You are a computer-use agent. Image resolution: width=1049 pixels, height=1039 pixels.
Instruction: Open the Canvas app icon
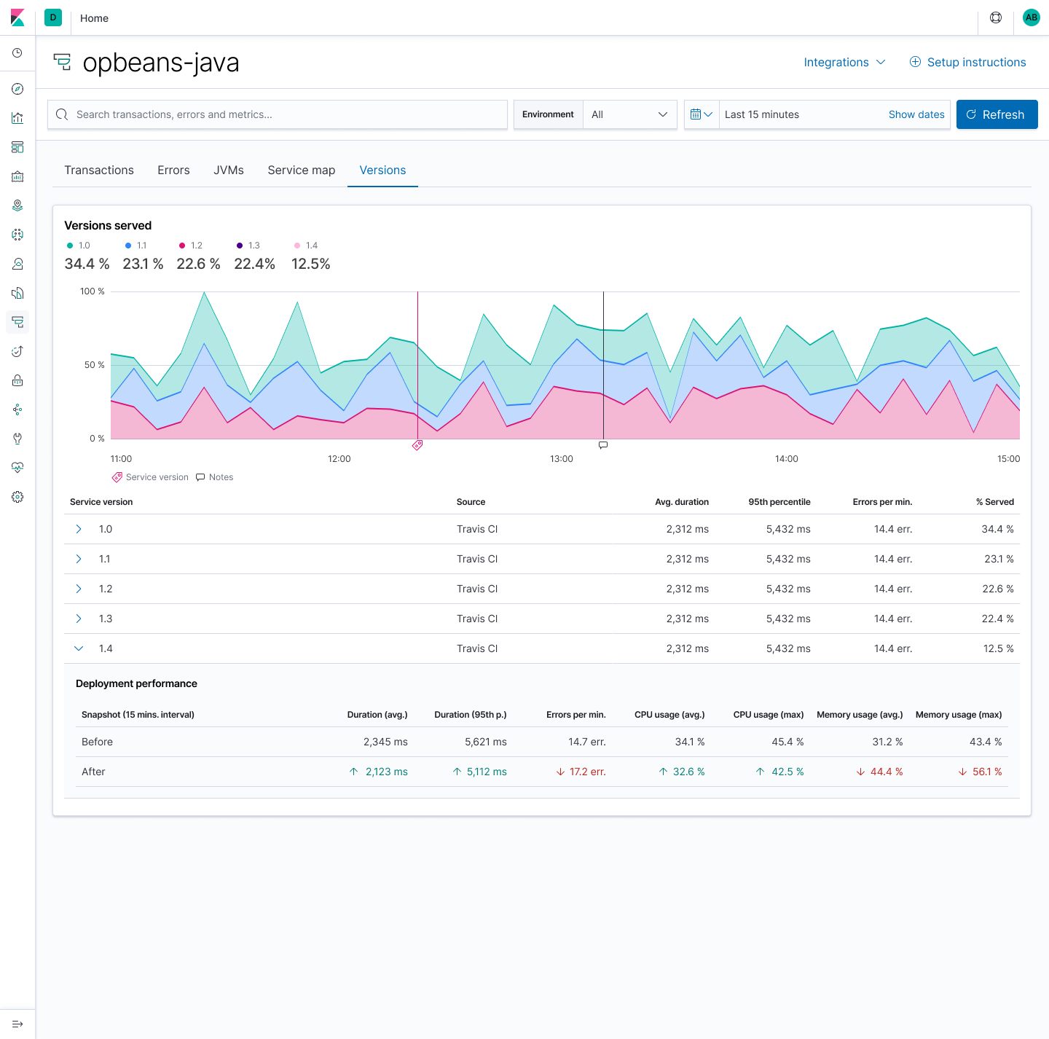pyautogui.click(x=17, y=176)
